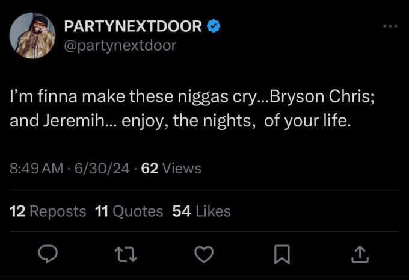Like the post with the heart icon
Image resolution: width=409 pixels, height=280 pixels.
click(204, 254)
